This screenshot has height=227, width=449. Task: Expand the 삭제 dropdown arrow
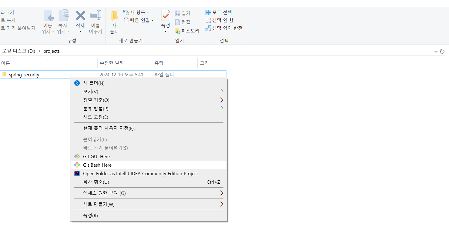[80, 31]
